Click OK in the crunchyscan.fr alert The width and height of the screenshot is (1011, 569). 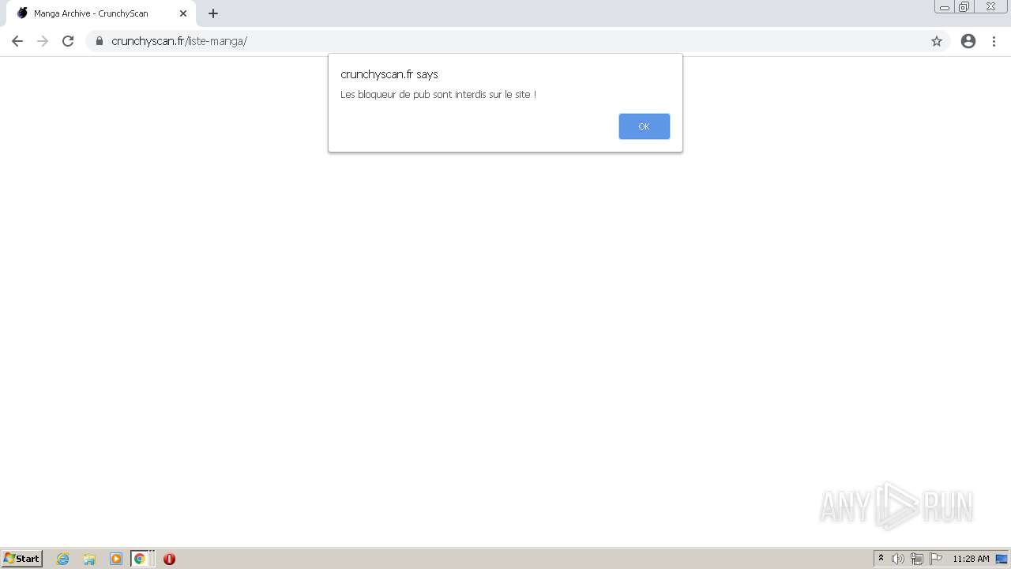[x=644, y=126]
